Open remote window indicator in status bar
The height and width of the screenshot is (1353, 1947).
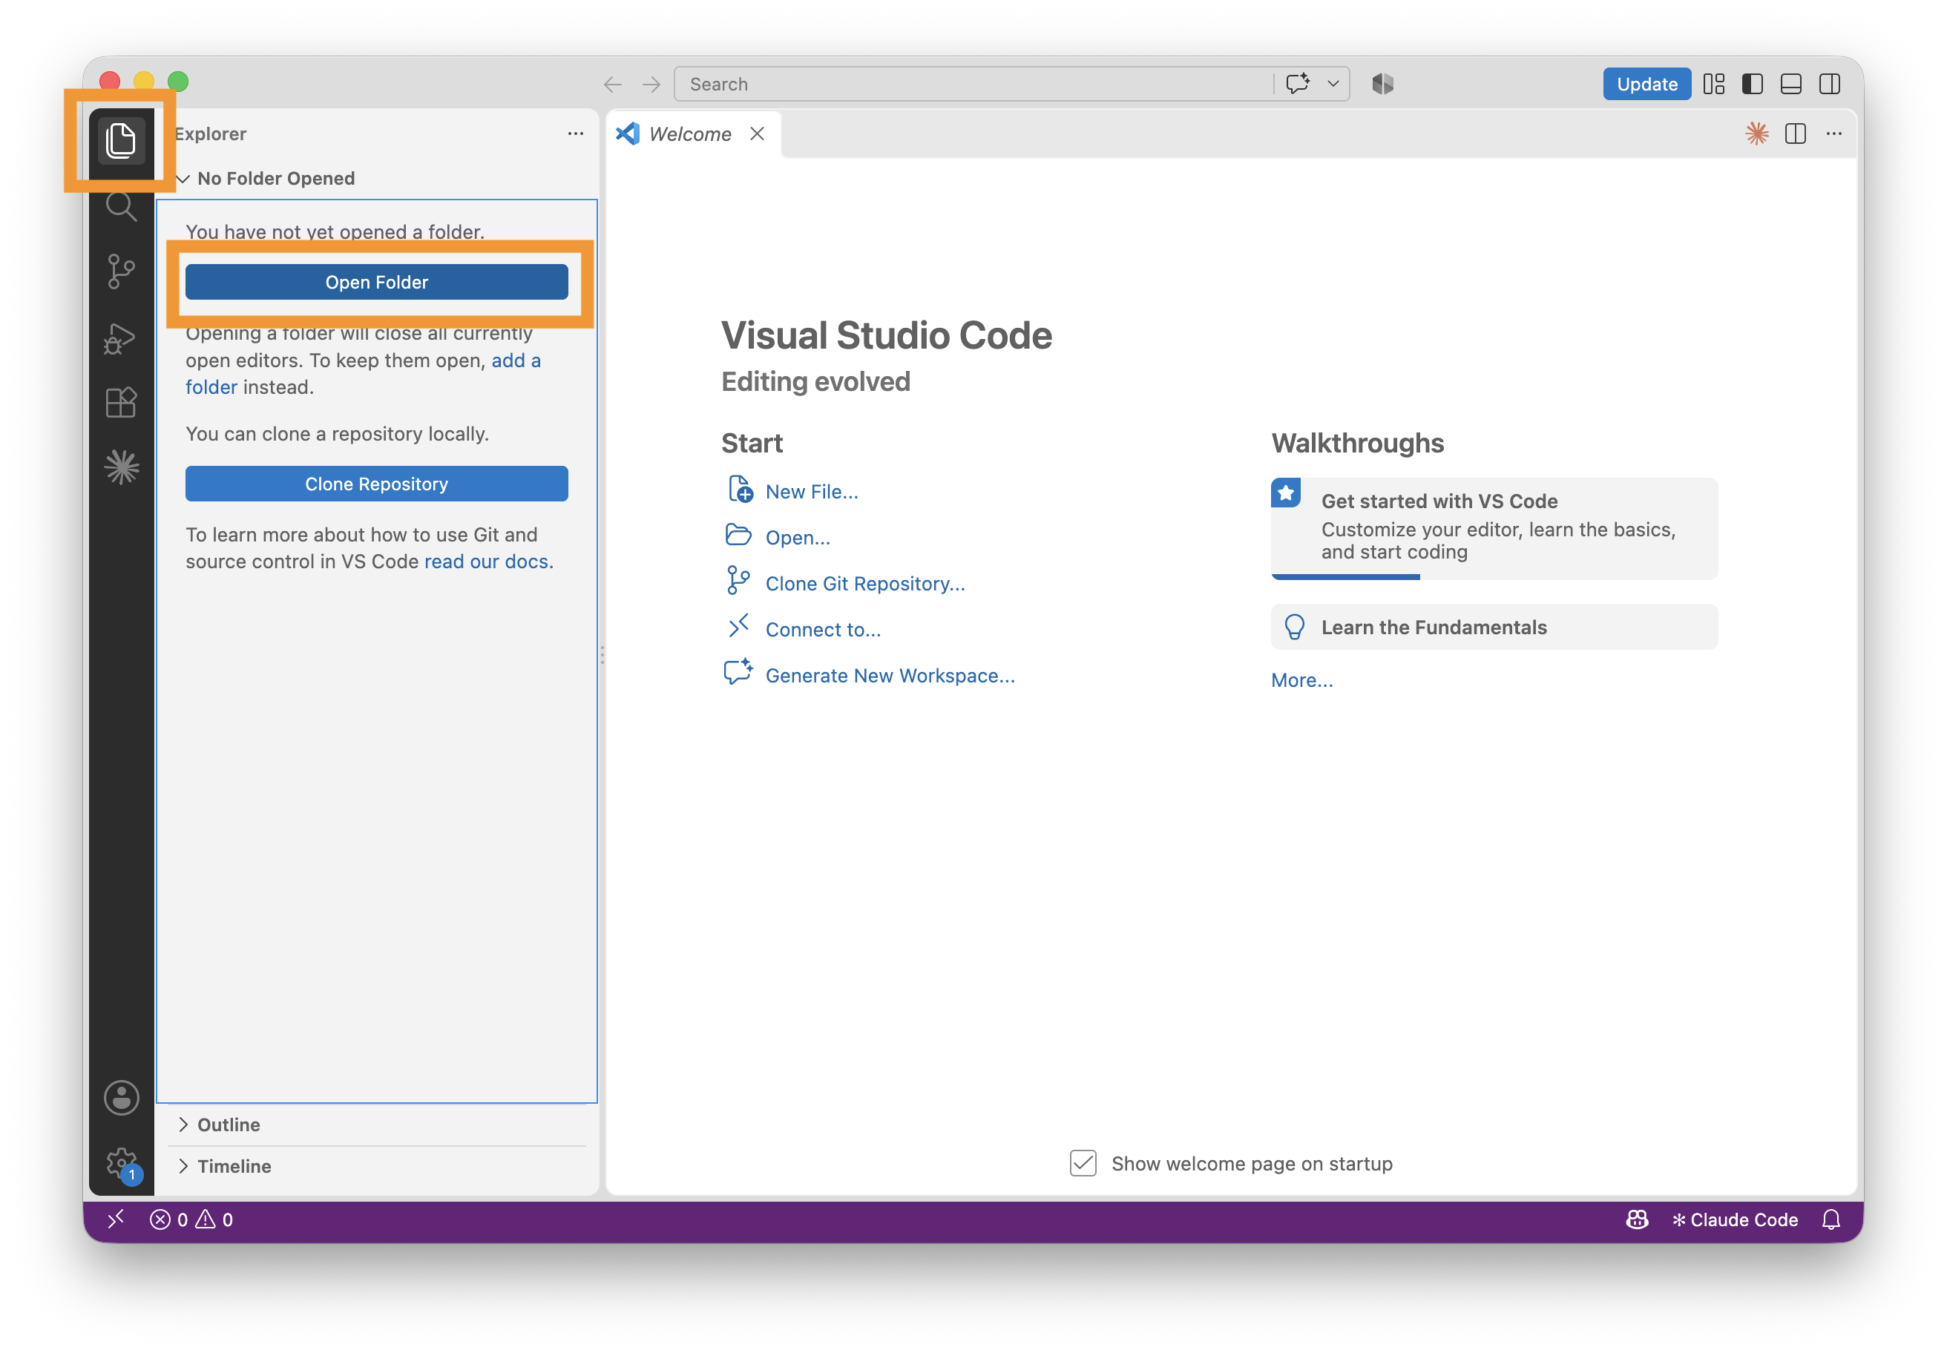click(x=116, y=1218)
